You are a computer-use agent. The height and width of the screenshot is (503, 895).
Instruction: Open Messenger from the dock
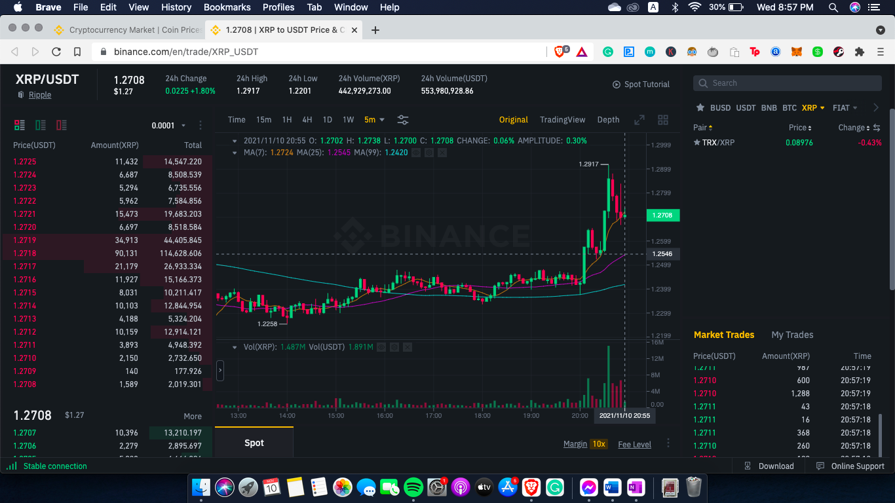(x=588, y=487)
